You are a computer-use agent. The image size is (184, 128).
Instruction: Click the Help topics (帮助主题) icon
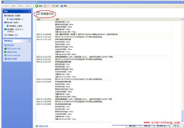pyautogui.click(x=6, y=45)
